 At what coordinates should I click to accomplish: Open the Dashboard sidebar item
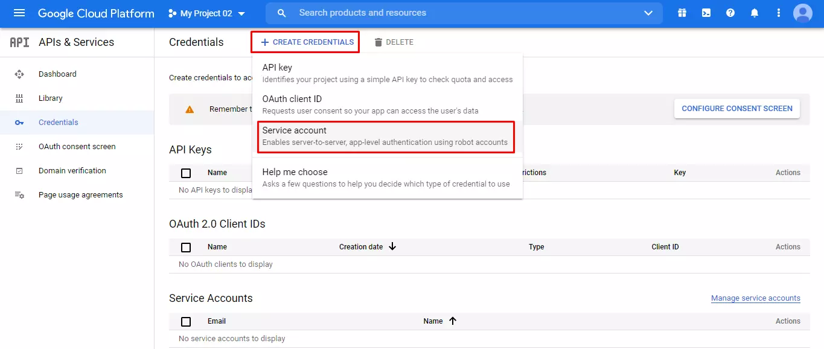pyautogui.click(x=77, y=74)
